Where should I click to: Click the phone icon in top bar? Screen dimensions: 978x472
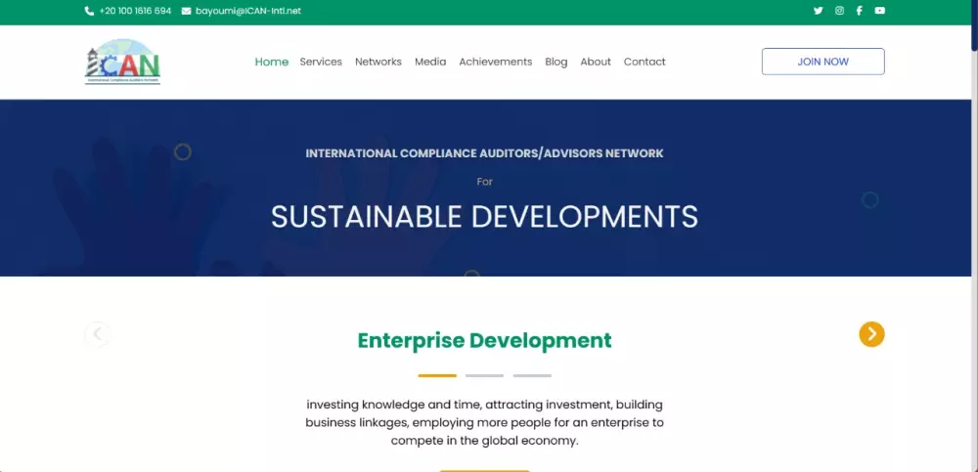[89, 11]
